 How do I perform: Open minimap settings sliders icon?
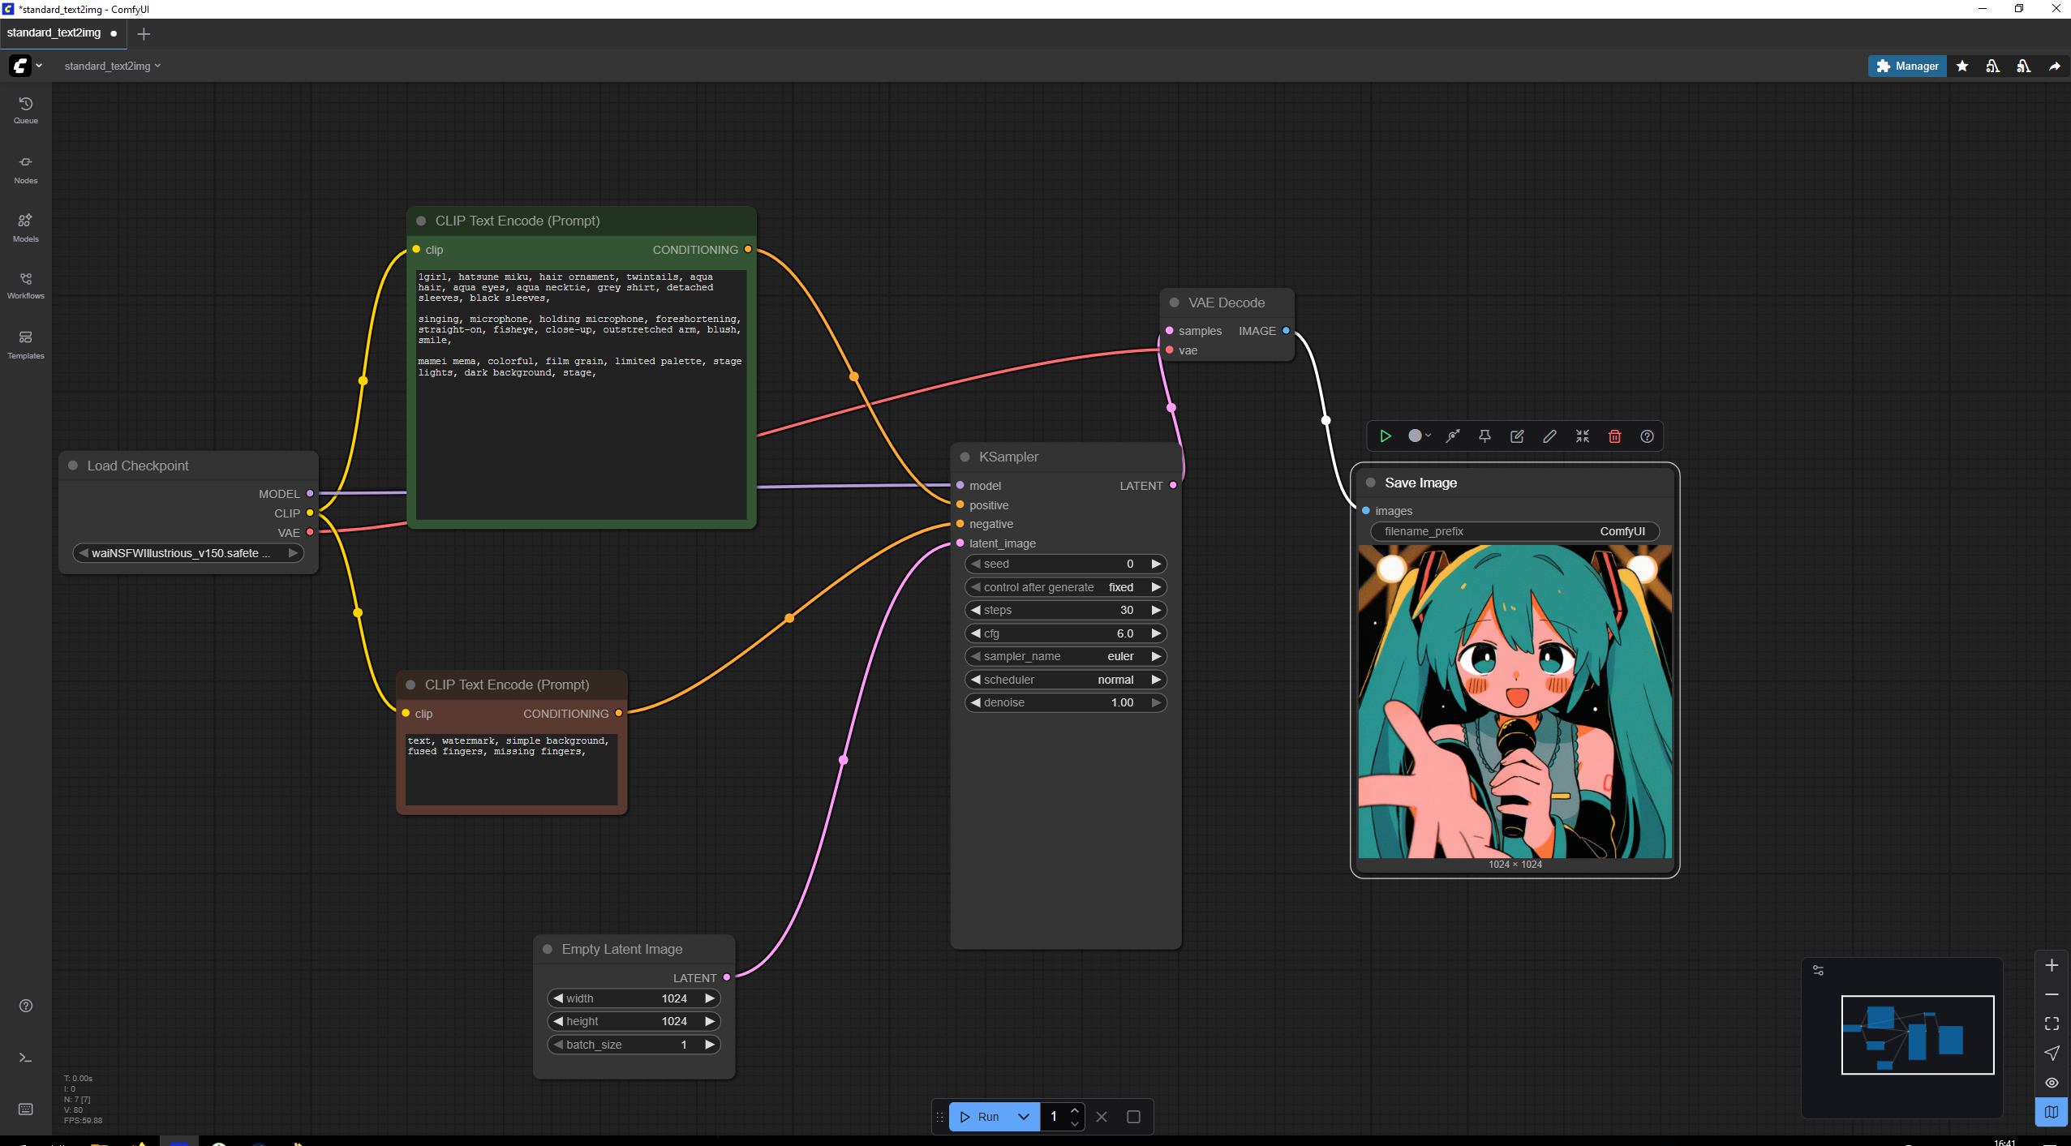[1818, 970]
